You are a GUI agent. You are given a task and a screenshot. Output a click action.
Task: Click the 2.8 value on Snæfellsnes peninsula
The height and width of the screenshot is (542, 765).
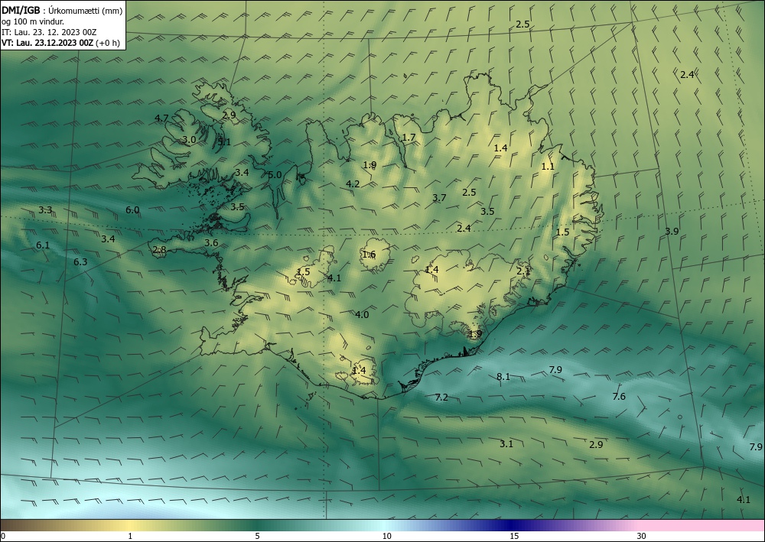(x=160, y=249)
